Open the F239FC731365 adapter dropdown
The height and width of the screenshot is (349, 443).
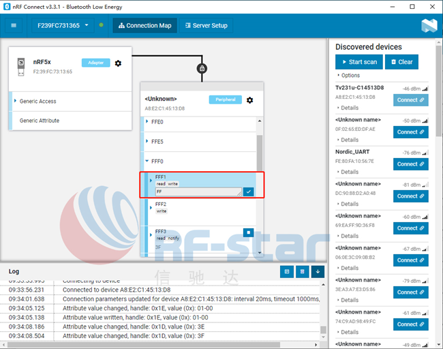click(x=63, y=25)
